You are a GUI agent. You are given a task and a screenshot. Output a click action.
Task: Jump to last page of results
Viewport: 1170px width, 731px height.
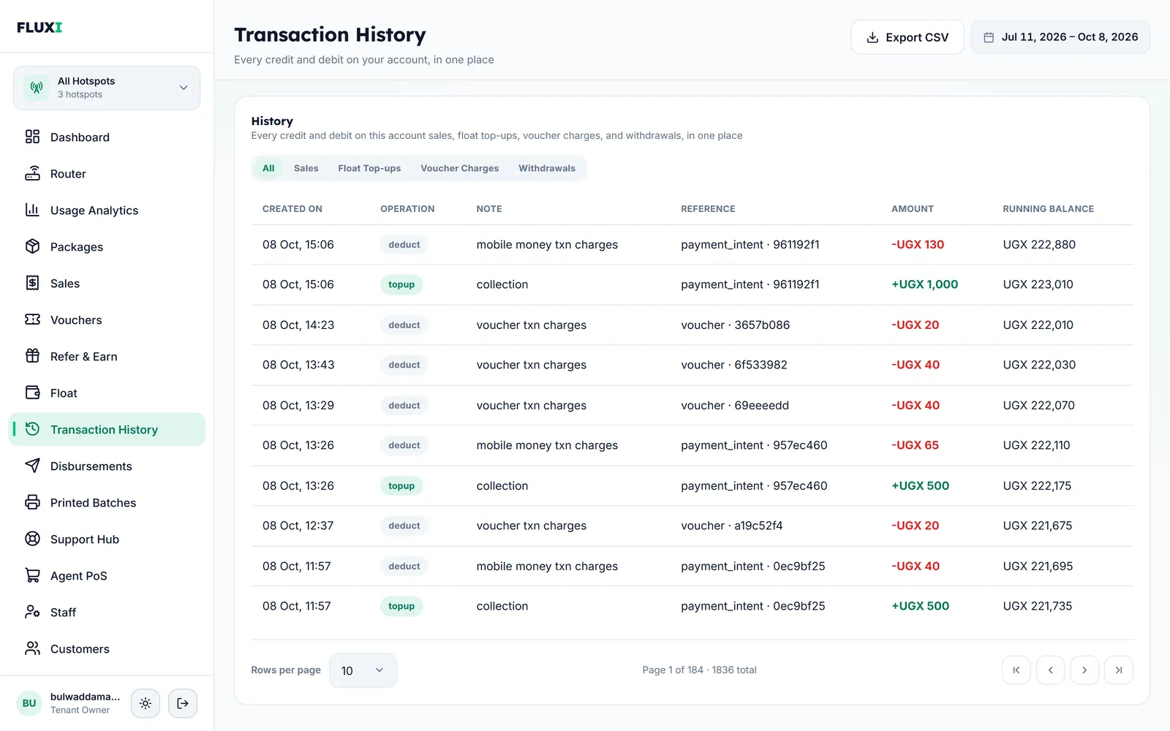[1119, 670]
